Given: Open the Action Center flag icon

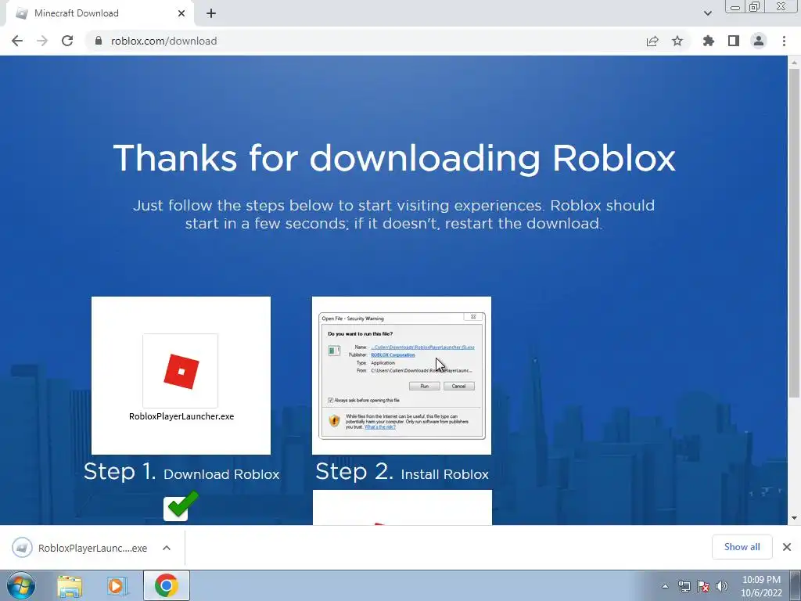Looking at the screenshot, I should pyautogui.click(x=703, y=586).
